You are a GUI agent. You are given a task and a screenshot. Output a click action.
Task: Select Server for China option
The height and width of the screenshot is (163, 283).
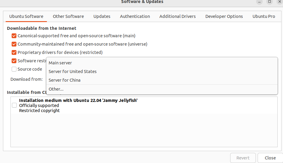[64, 80]
